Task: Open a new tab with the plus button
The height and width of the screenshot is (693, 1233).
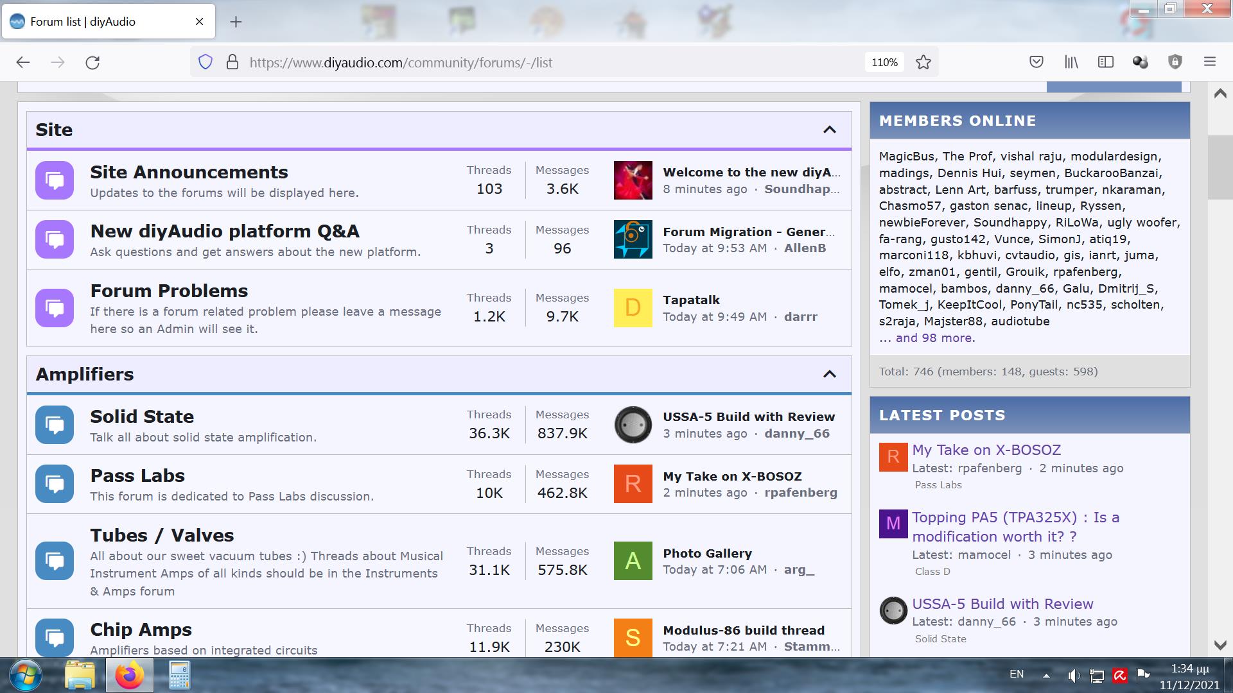Action: coord(236,22)
